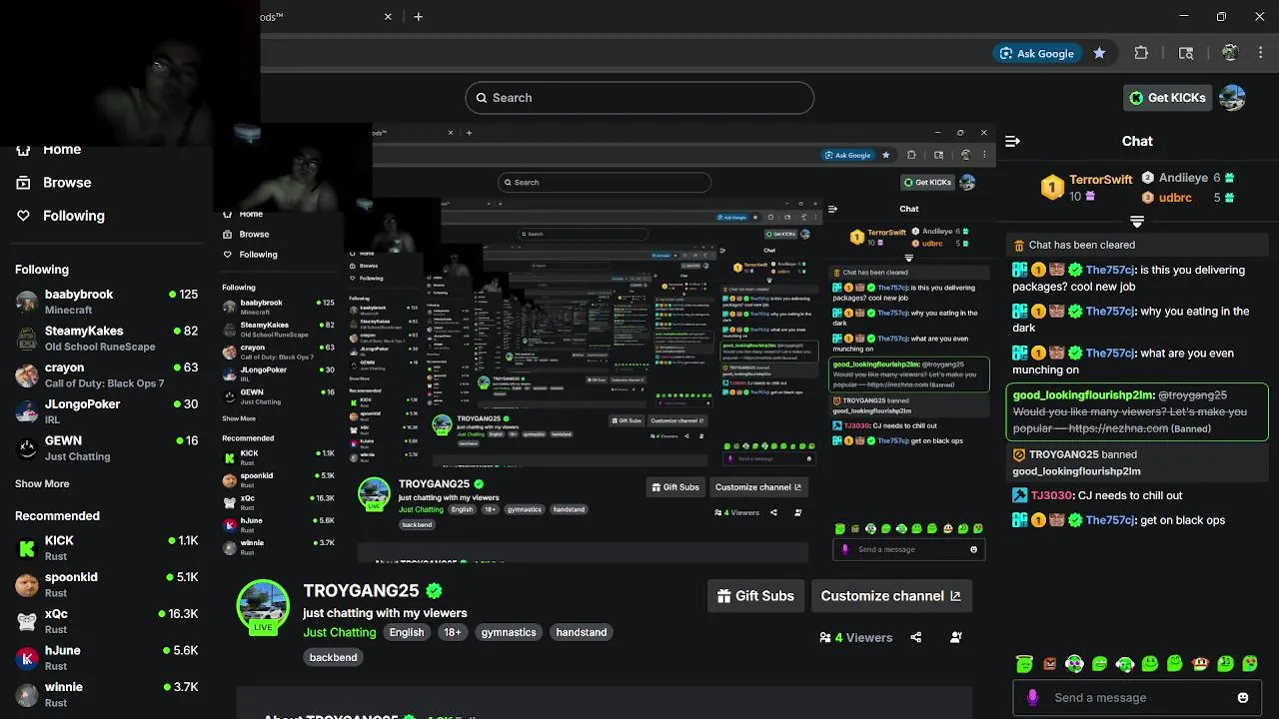Select the backbend tag
The width and height of the screenshot is (1279, 719).
click(x=333, y=657)
